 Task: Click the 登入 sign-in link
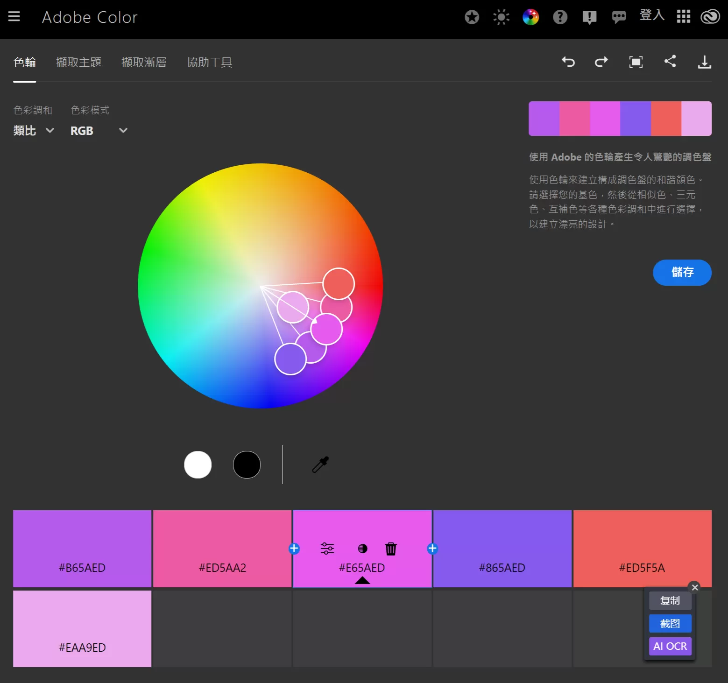pyautogui.click(x=651, y=15)
